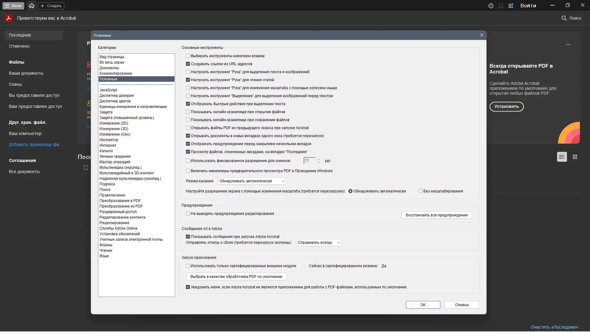This screenshot has width=590, height=332.
Task: Open "Спрашивать всегда" crash reports dropdown
Action: tap(319, 243)
